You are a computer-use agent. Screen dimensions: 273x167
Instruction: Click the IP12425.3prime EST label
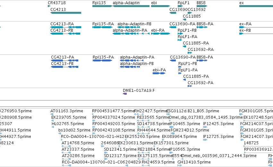(218, 123)
